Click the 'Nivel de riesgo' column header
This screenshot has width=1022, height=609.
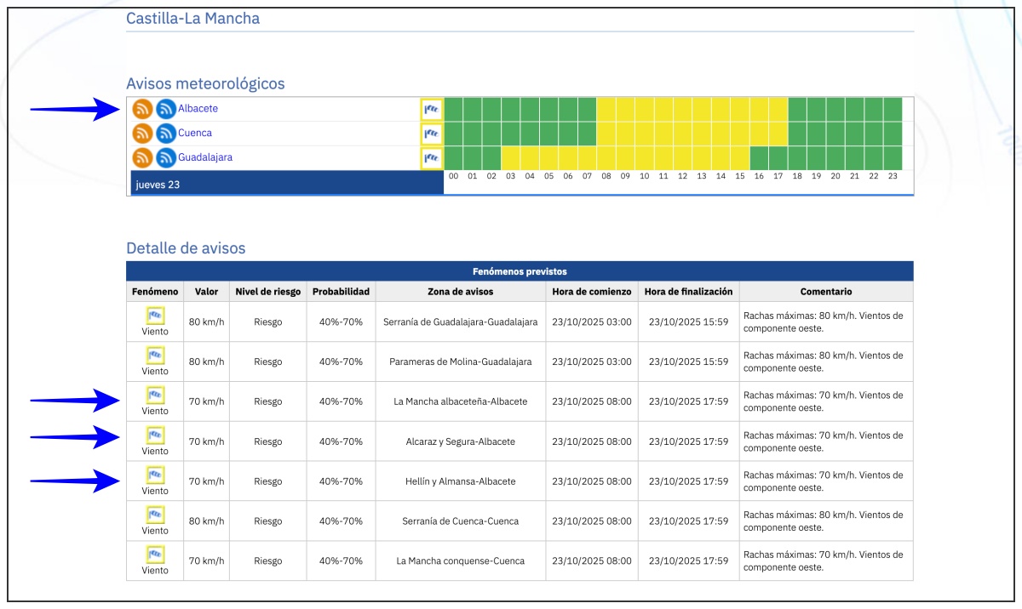pos(267,292)
